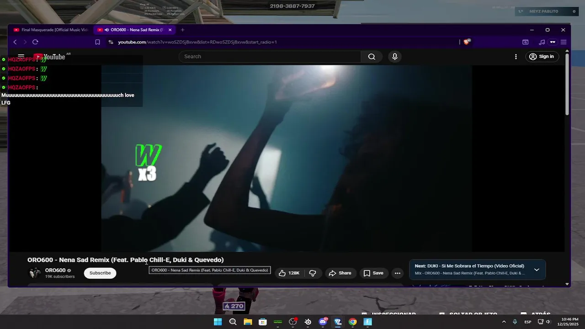Image resolution: width=585 pixels, height=329 pixels.
Task: Open Google Chrome from taskbar
Action: [x=353, y=322]
